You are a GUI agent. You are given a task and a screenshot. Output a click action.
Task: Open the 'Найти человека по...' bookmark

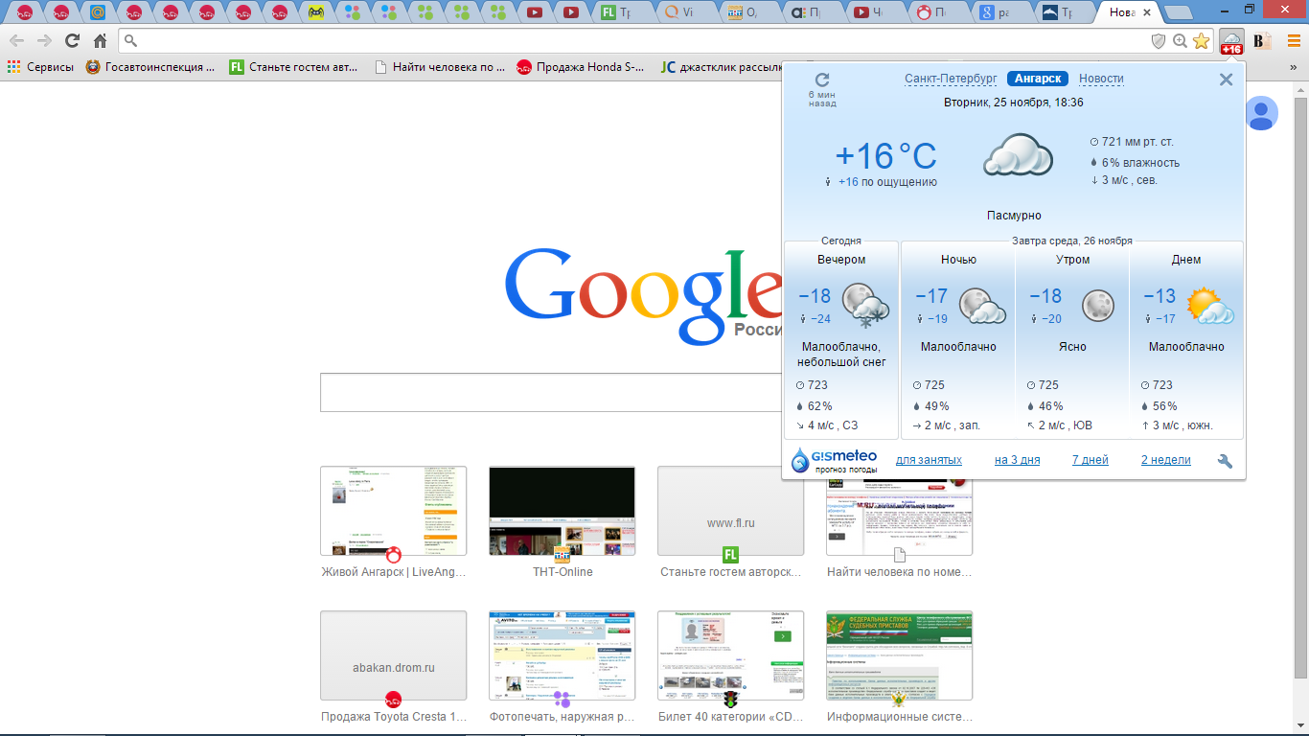(x=439, y=67)
